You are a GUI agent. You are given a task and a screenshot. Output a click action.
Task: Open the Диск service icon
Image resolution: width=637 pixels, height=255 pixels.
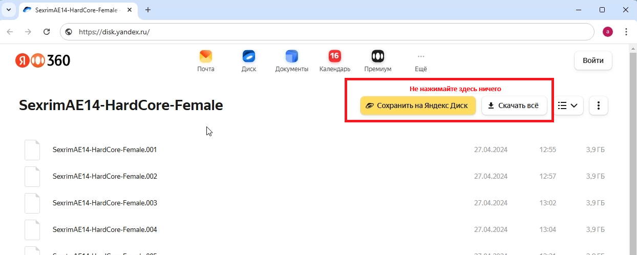(249, 57)
